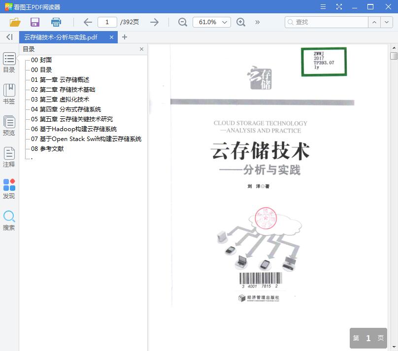The image size is (398, 351).
Task: Zoom out on the page
Action: click(x=182, y=22)
